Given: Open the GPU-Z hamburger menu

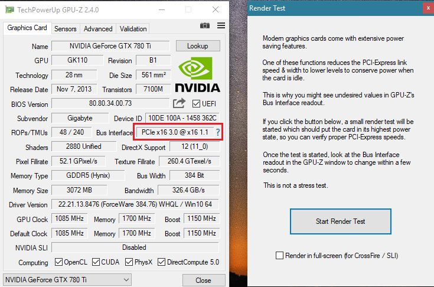Looking at the screenshot, I should (221, 25).
